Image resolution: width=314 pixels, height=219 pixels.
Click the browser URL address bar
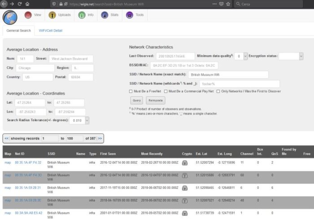click(140, 4)
